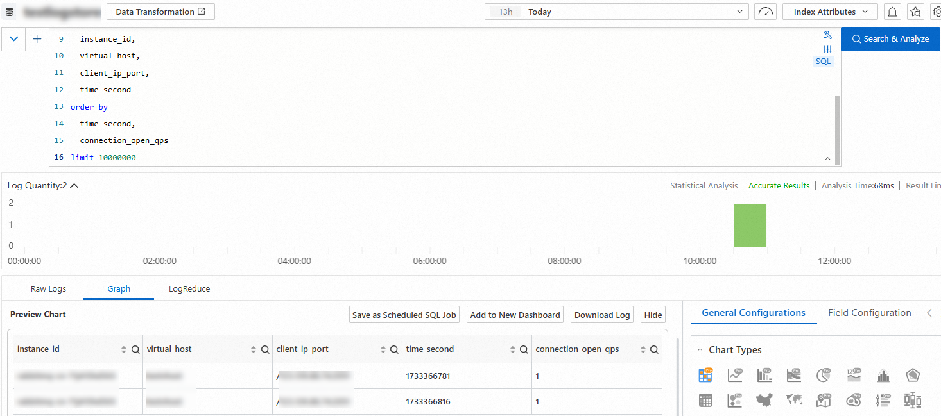This screenshot has width=941, height=416.
Task: Select the heat map Pro chart type
Action: 853,401
